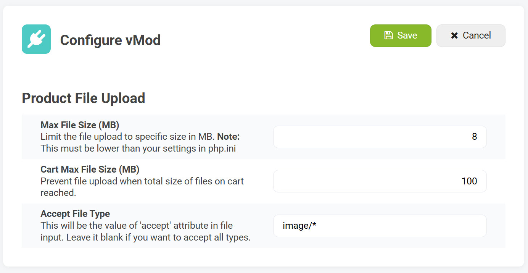This screenshot has height=273, width=528.
Task: Click the php.ini description line
Action: 138,149
